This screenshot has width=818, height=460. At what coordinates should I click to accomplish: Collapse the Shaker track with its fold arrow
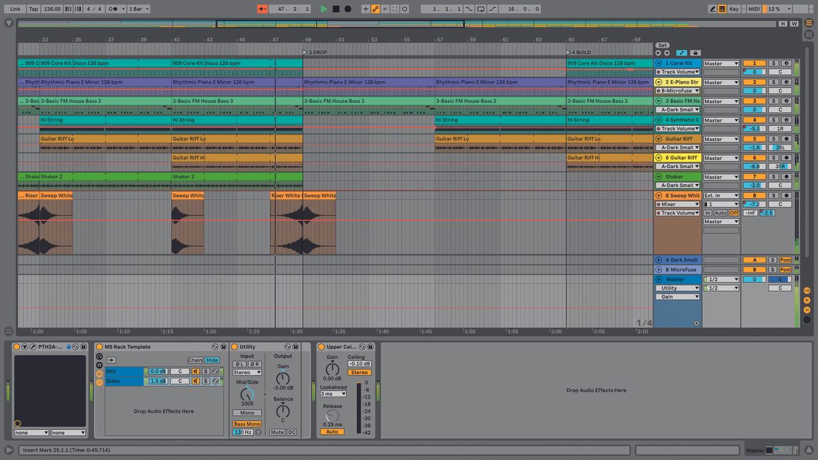[x=657, y=177]
